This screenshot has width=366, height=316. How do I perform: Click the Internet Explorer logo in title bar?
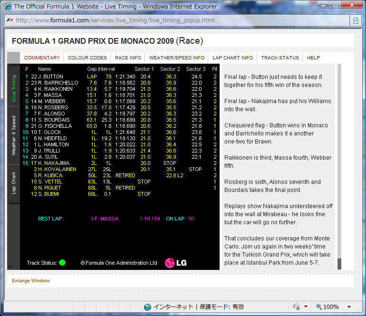8,6
